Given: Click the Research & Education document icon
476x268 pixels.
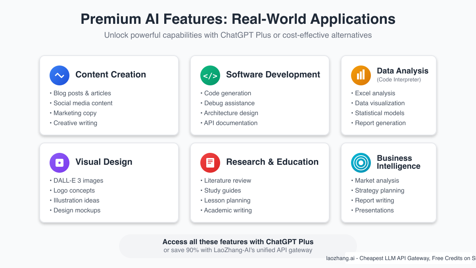Looking at the screenshot, I should pos(210,163).
